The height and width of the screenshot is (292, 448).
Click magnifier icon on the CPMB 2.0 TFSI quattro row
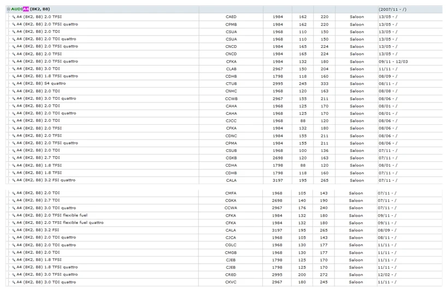pyautogui.click(x=14, y=24)
